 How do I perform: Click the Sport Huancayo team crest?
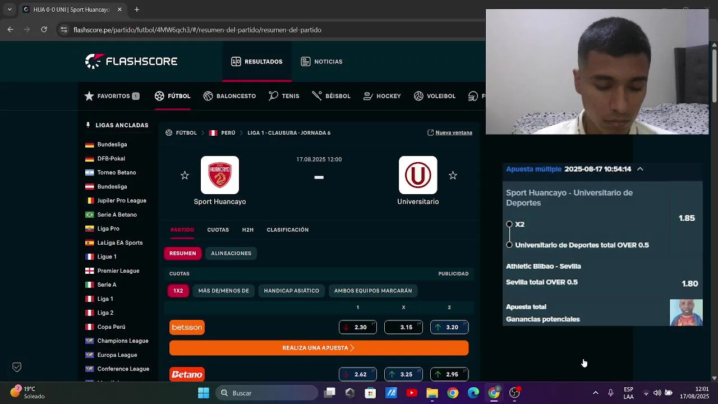pos(220,175)
